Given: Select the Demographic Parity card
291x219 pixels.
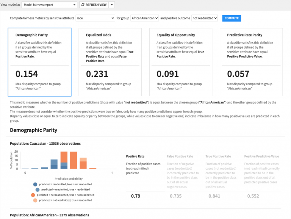Looking at the screenshot, I should [39, 62].
